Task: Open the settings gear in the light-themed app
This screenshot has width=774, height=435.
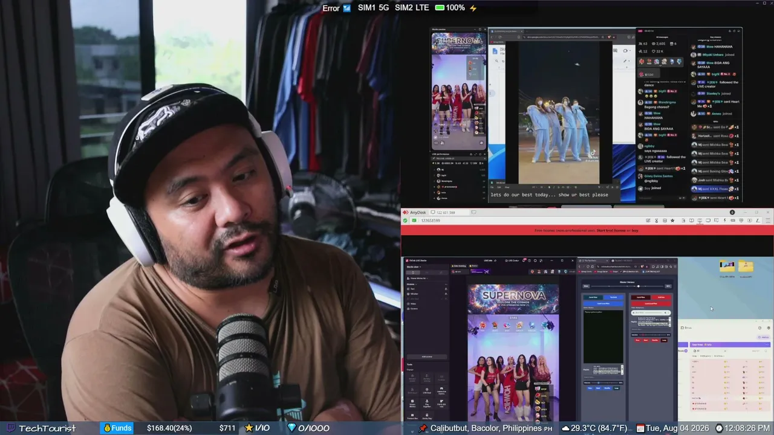Action: pyautogui.click(x=769, y=328)
